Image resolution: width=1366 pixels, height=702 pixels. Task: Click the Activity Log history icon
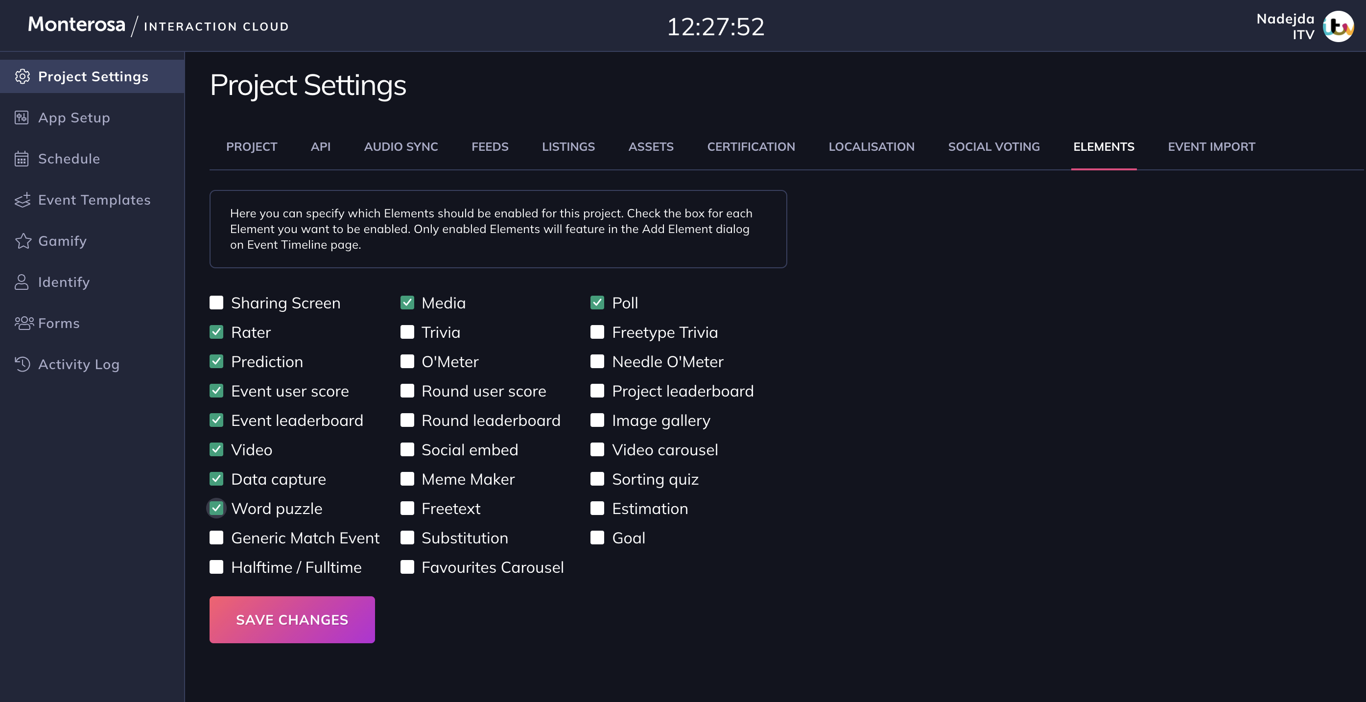(x=22, y=364)
